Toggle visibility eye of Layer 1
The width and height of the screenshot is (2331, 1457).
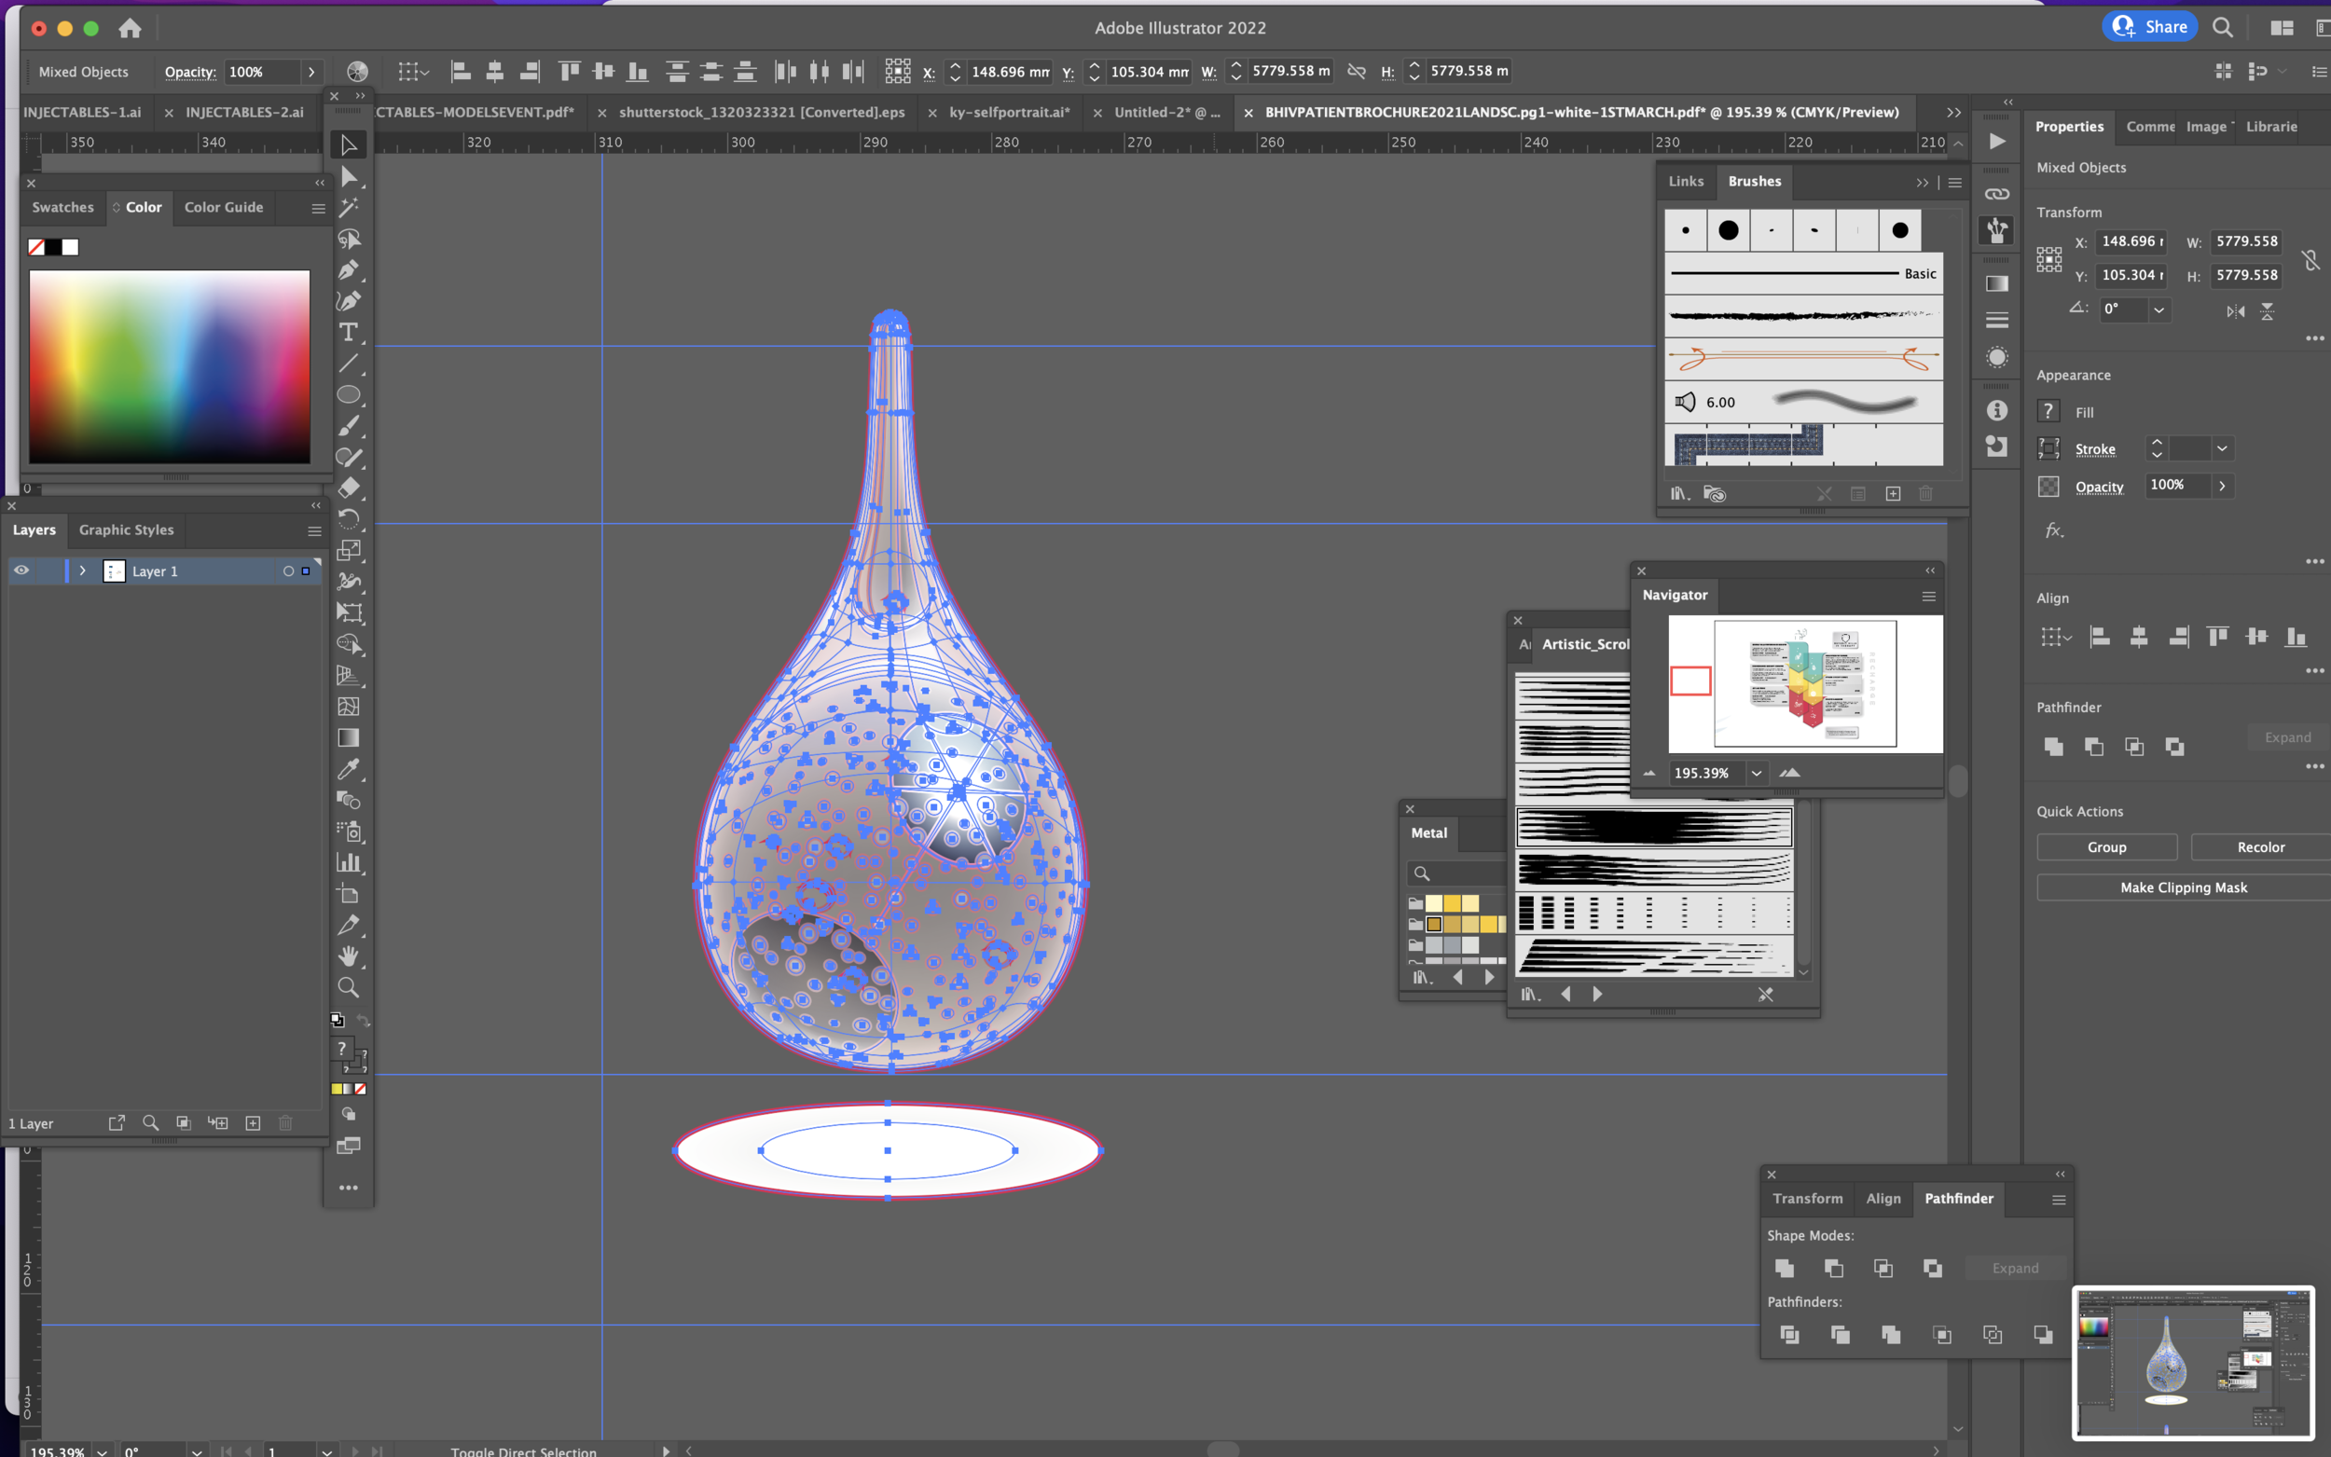pos(21,570)
